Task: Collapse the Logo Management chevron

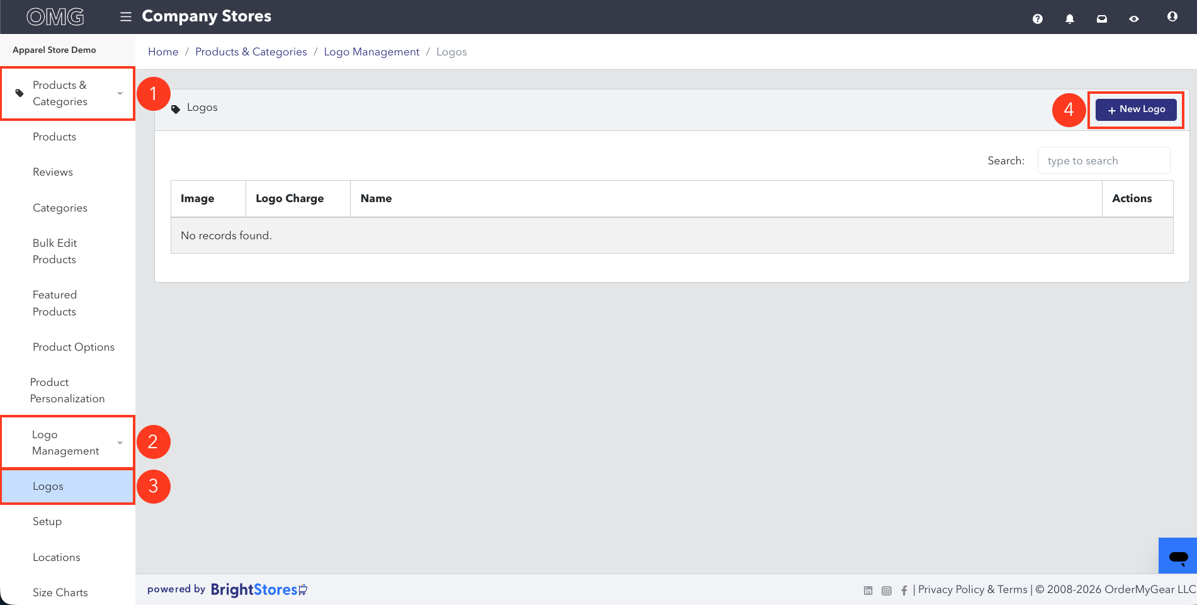Action: [120, 443]
